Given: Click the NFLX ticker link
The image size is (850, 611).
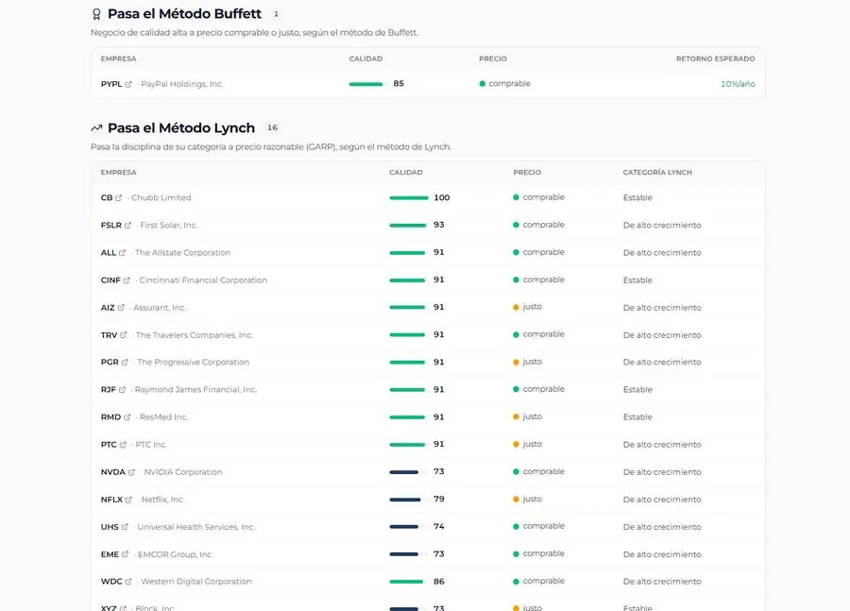Looking at the screenshot, I should (111, 500).
